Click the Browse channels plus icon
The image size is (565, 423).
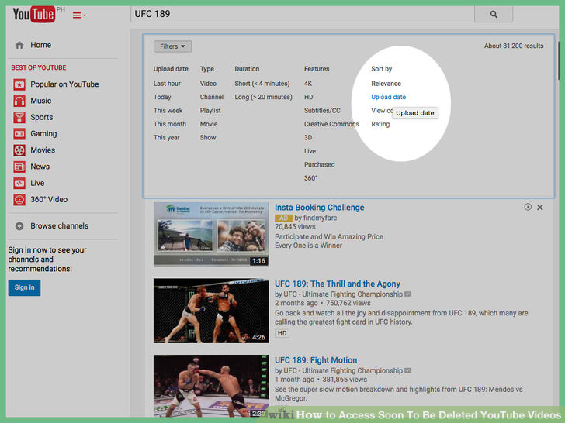click(19, 226)
